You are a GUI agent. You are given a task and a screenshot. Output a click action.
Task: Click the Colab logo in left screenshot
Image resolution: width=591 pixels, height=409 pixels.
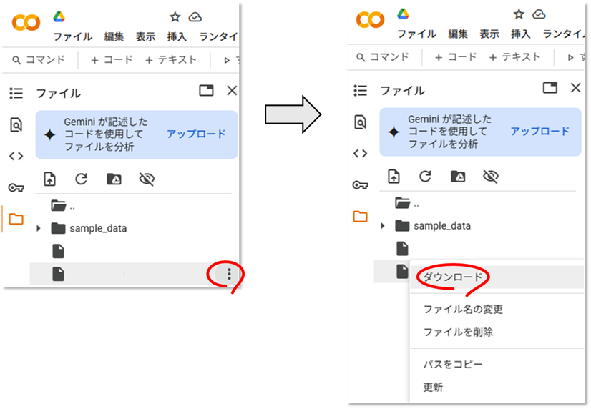tap(26, 23)
